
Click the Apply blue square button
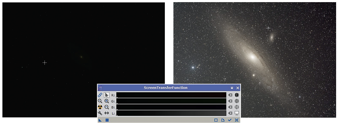click(x=107, y=120)
